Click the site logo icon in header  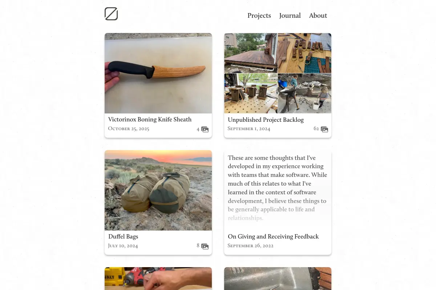(111, 14)
